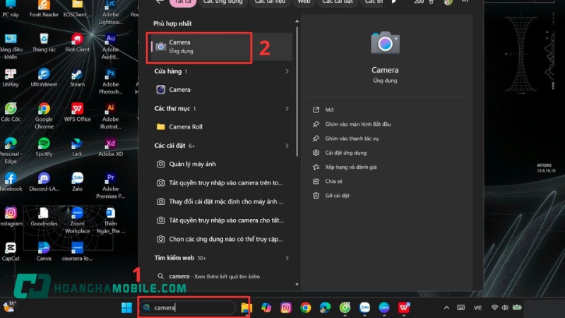Screen dimensions: 565x318
Task: Click the taskbar search box with 'camera'
Action: pos(187,307)
